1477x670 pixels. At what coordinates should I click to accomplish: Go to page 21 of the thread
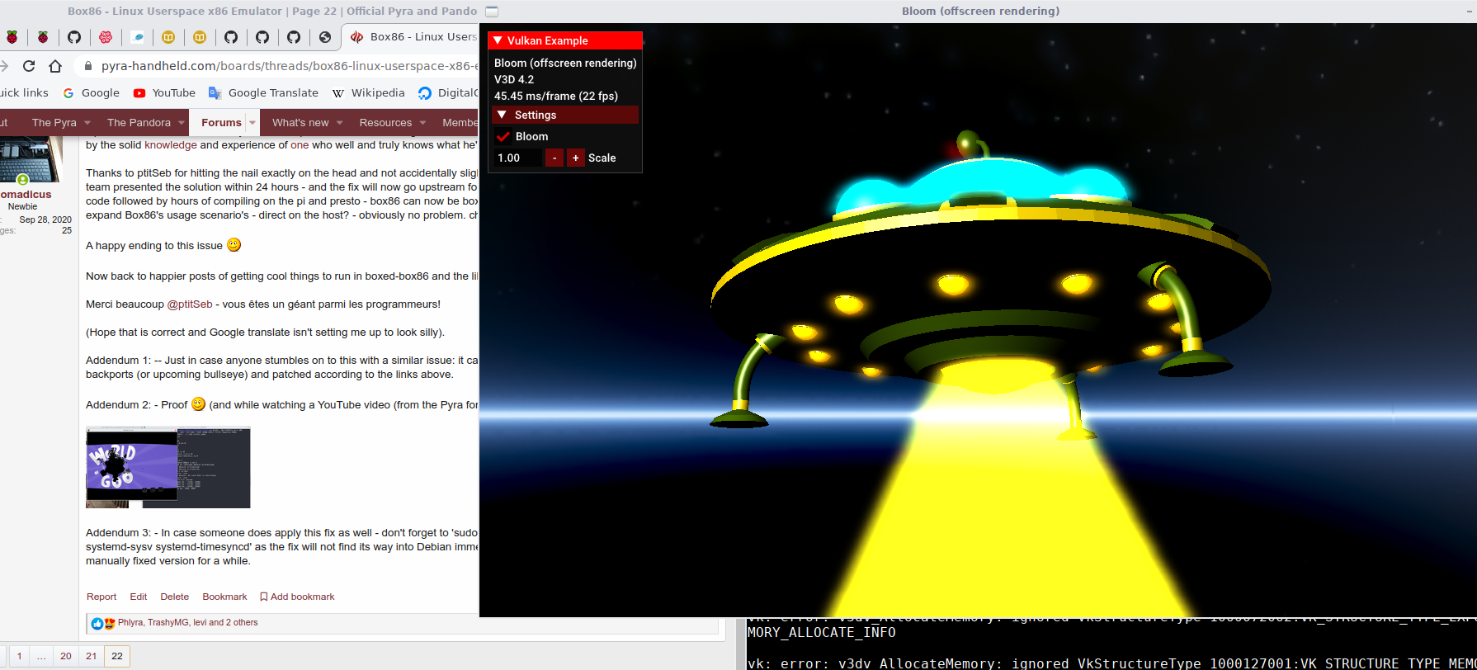[x=92, y=656]
